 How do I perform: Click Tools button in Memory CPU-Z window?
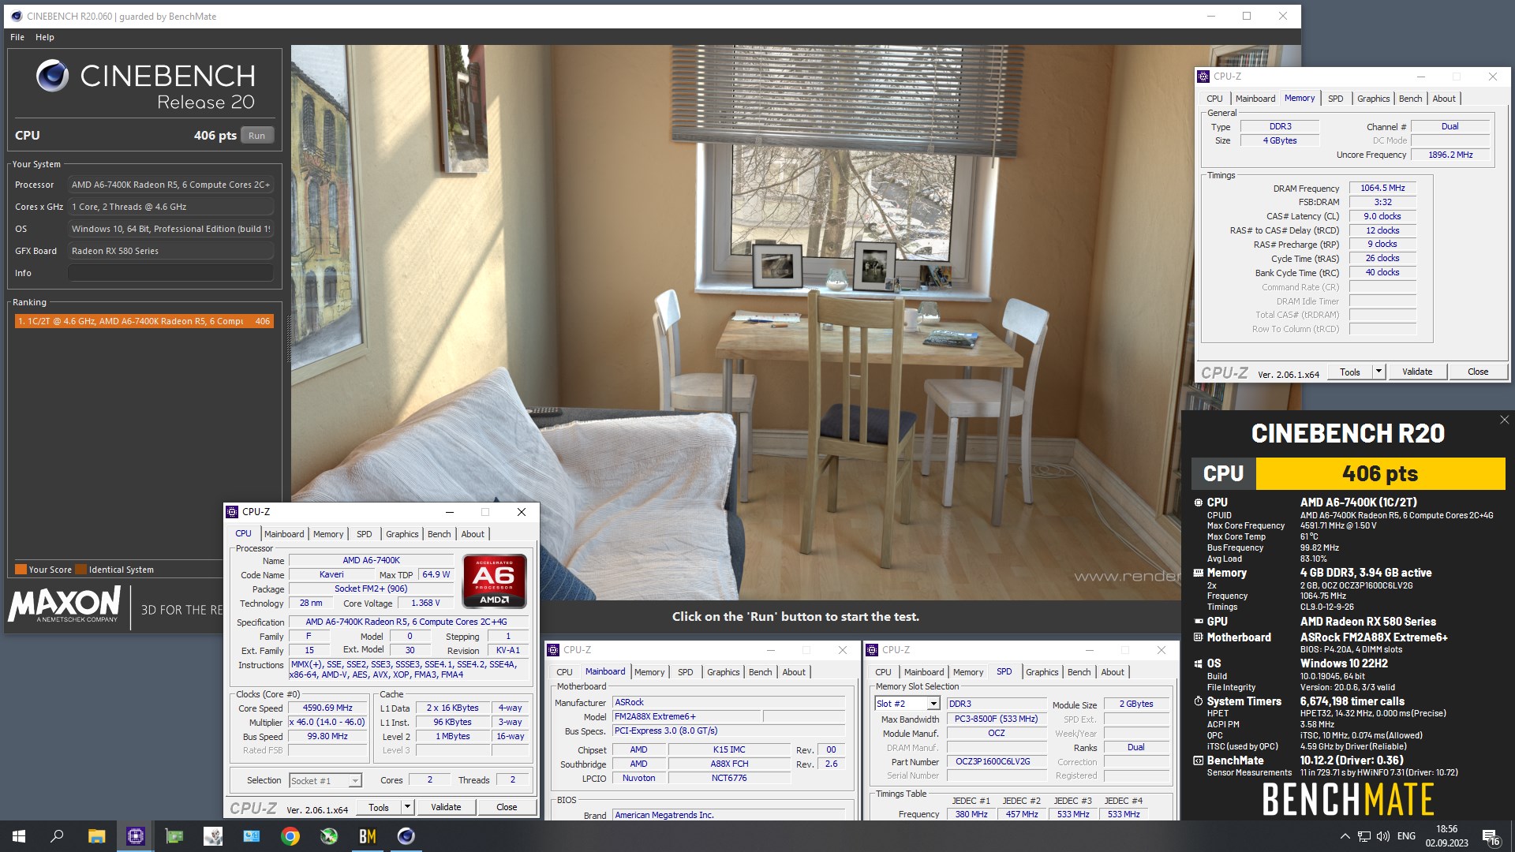(x=1350, y=372)
